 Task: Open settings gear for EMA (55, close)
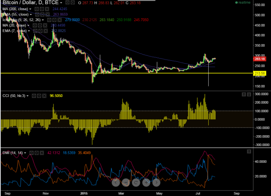point(43,14)
